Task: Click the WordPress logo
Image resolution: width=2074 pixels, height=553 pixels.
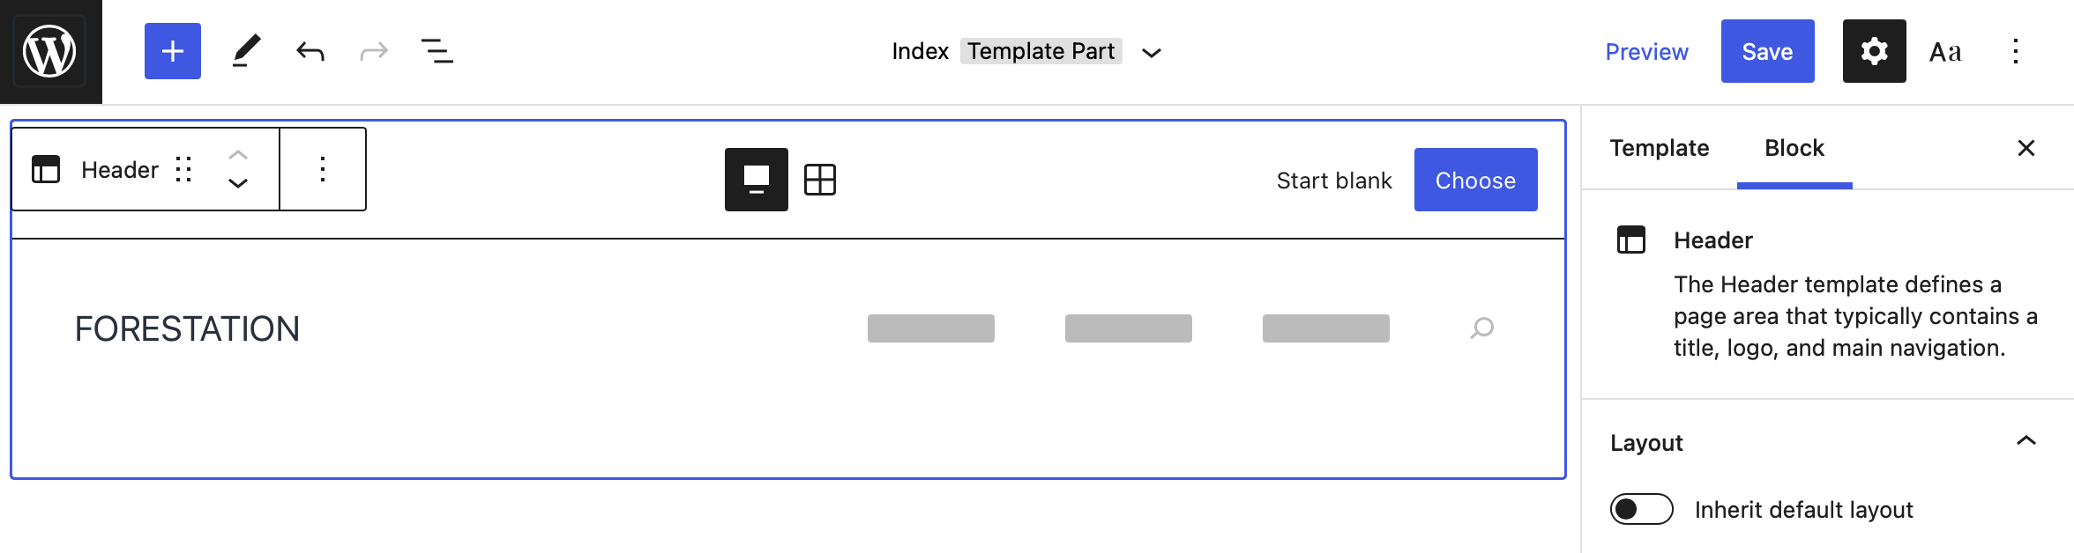Action: pos(50,50)
